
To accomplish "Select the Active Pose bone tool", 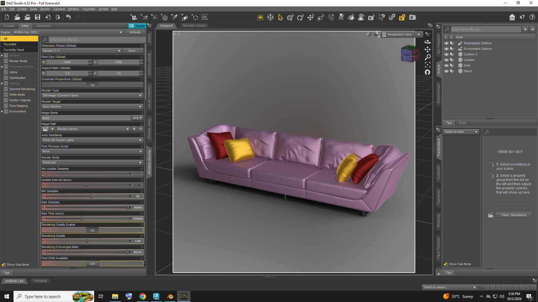I will (x=331, y=17).
